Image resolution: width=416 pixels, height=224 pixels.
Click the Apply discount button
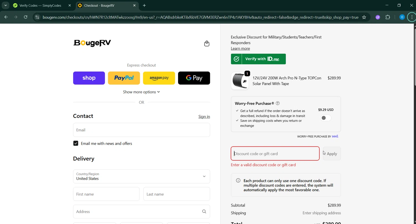click(332, 154)
